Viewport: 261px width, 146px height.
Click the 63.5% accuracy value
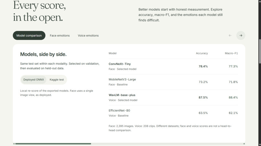click(x=203, y=113)
